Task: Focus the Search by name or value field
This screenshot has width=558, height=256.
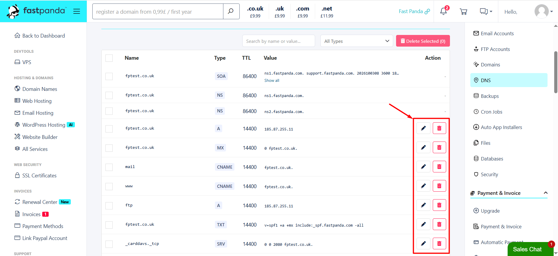Action: pyautogui.click(x=278, y=41)
